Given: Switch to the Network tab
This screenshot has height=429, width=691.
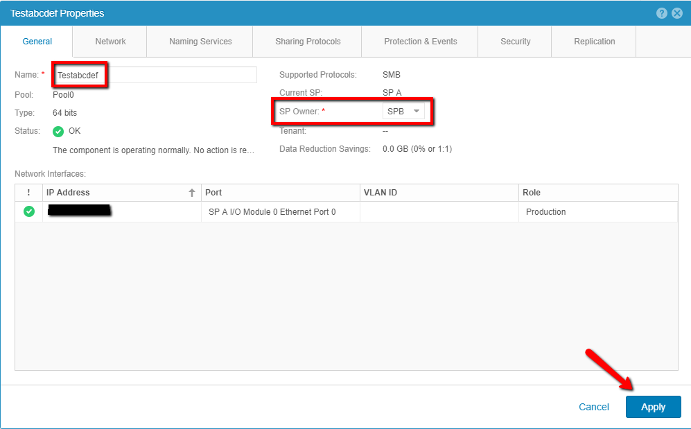Looking at the screenshot, I should (x=109, y=41).
